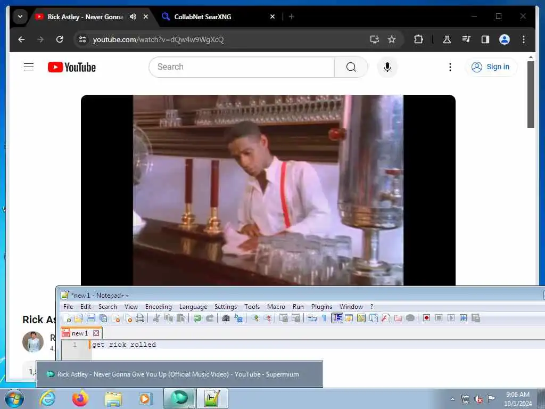
Task: Click the Paste icon in Notepad++ toolbar
Action: pyautogui.click(x=181, y=318)
